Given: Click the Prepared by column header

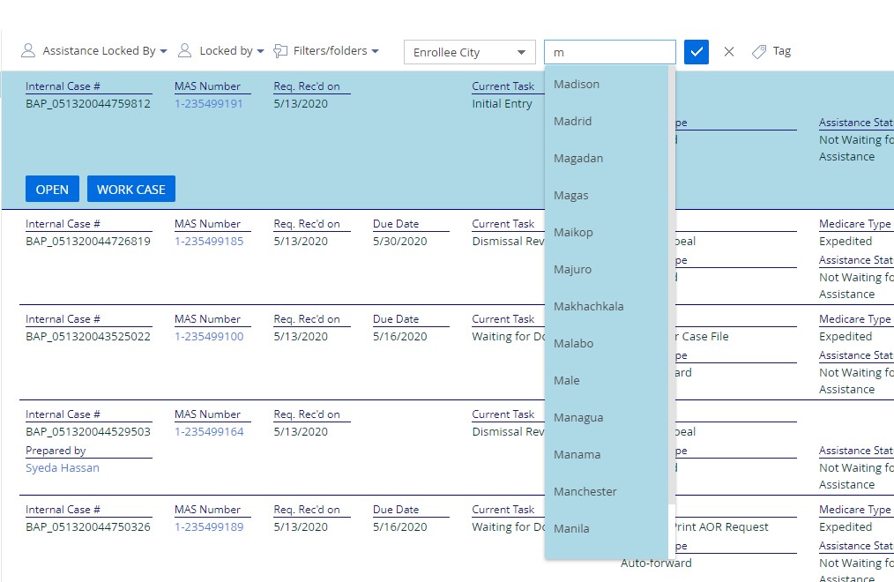Looking at the screenshot, I should coord(56,451).
